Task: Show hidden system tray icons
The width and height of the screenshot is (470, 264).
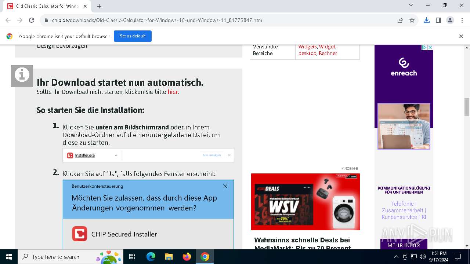Action: pyautogui.click(x=396, y=257)
